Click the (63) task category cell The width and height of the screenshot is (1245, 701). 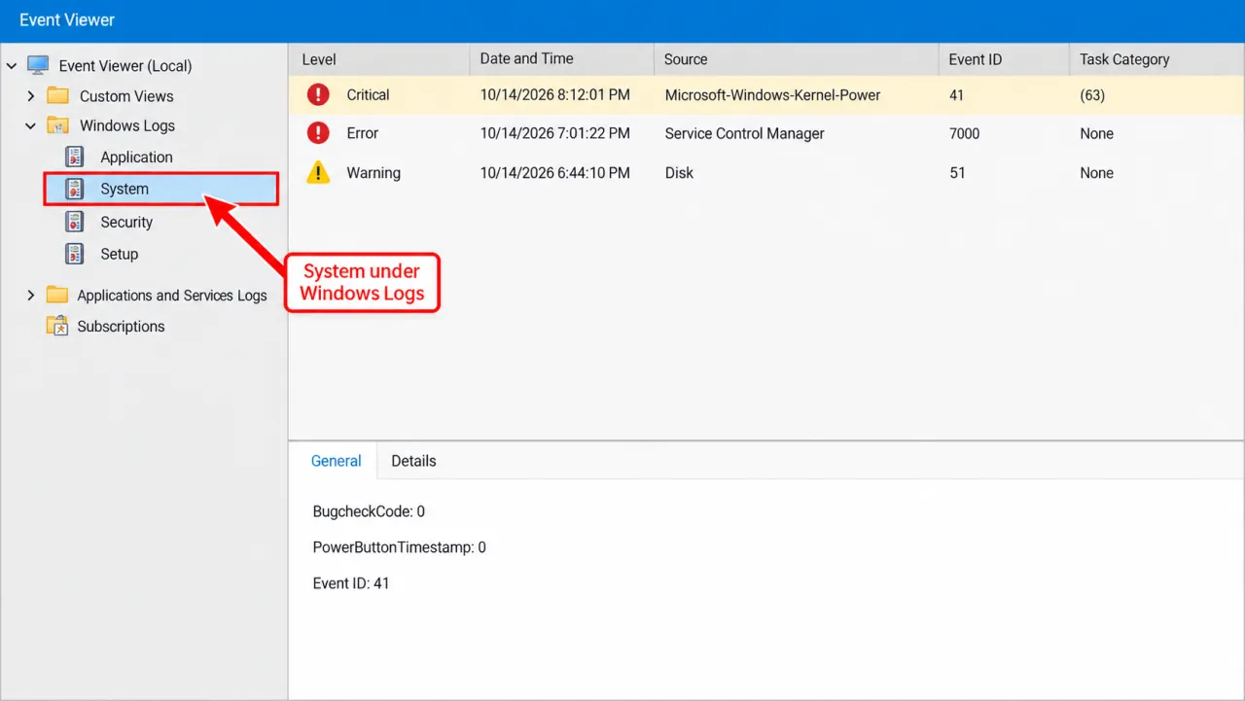point(1092,95)
